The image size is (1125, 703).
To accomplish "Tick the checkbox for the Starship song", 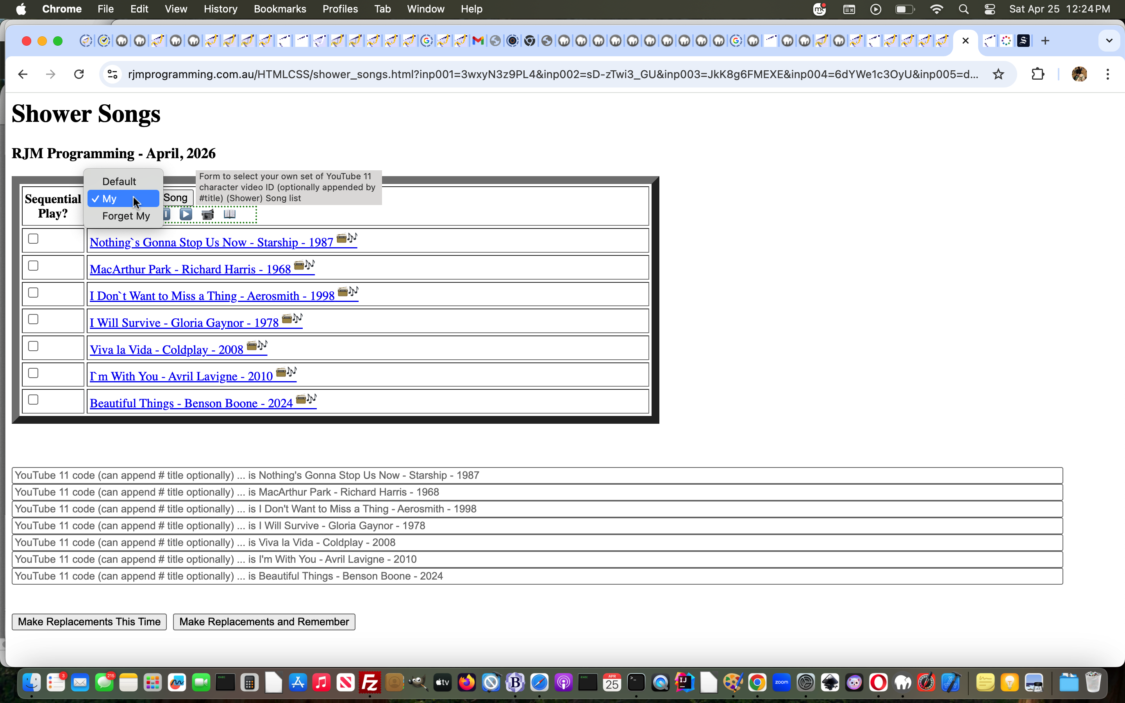I will [33, 239].
